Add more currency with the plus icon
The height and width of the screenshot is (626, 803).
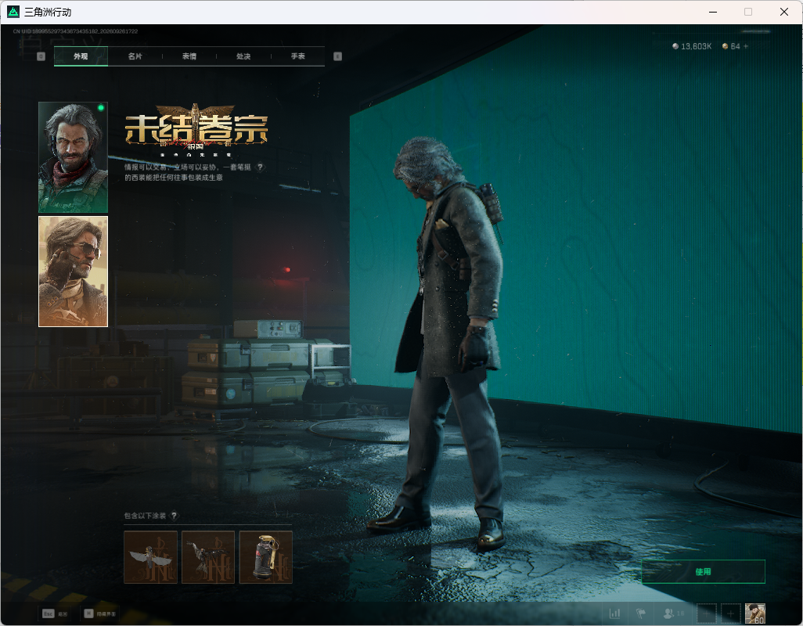pyautogui.click(x=746, y=46)
